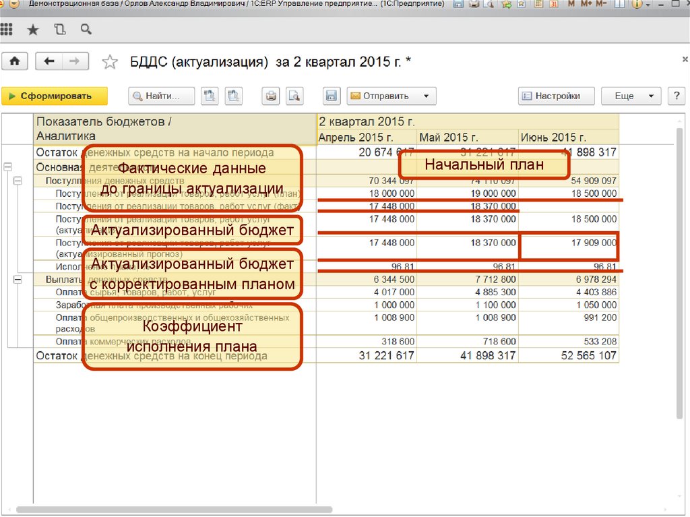Open help with the question mark button
The height and width of the screenshot is (517, 690).
[x=676, y=96]
